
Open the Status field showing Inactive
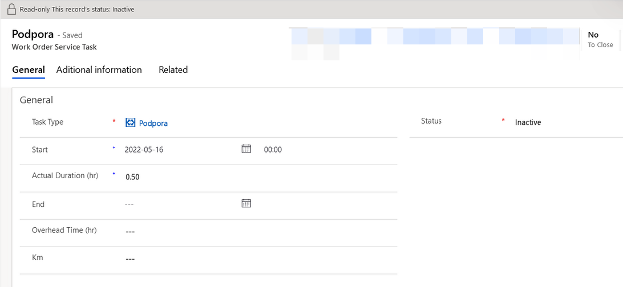pos(528,122)
